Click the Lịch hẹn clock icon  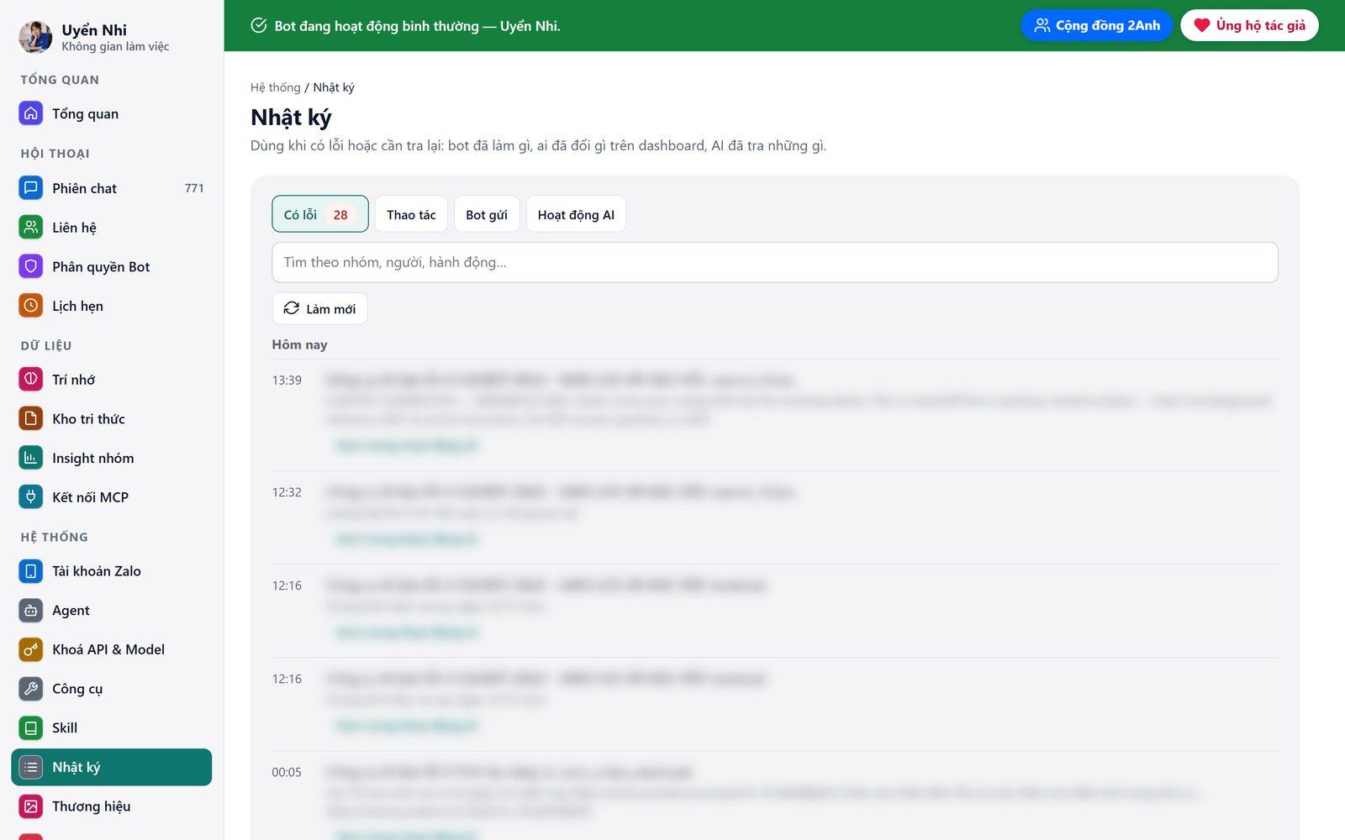31,306
